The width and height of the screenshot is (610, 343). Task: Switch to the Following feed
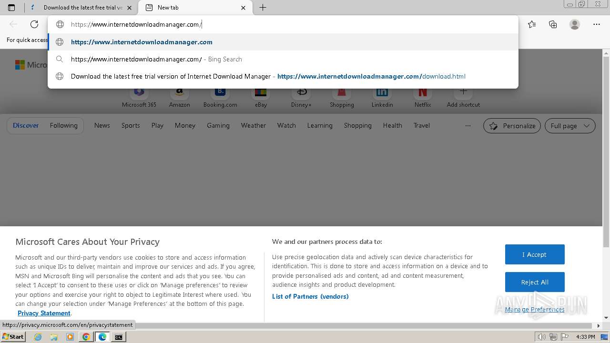coord(63,126)
